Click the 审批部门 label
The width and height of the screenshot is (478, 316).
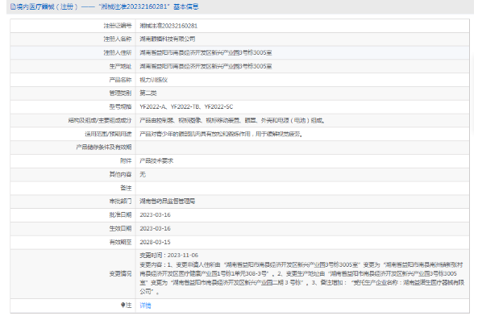(x=120, y=201)
